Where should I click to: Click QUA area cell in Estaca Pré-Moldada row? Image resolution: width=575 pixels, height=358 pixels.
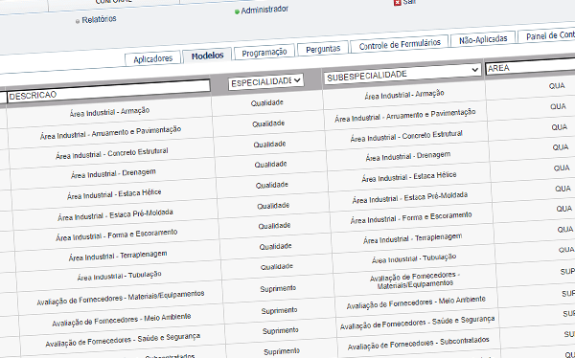click(x=563, y=189)
